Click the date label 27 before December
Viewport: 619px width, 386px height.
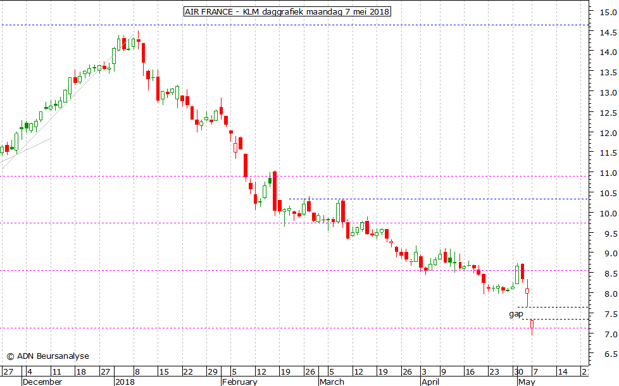(8, 372)
